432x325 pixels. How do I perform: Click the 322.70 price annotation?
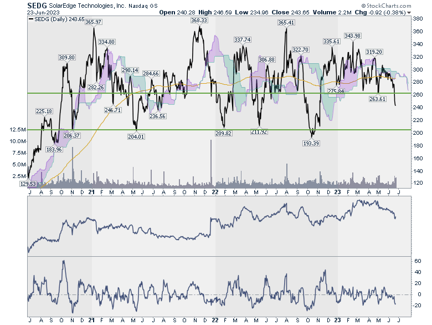click(300, 49)
